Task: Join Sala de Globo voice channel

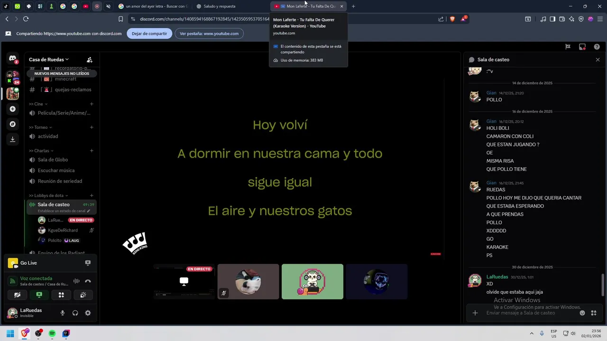Action: [62, 160]
